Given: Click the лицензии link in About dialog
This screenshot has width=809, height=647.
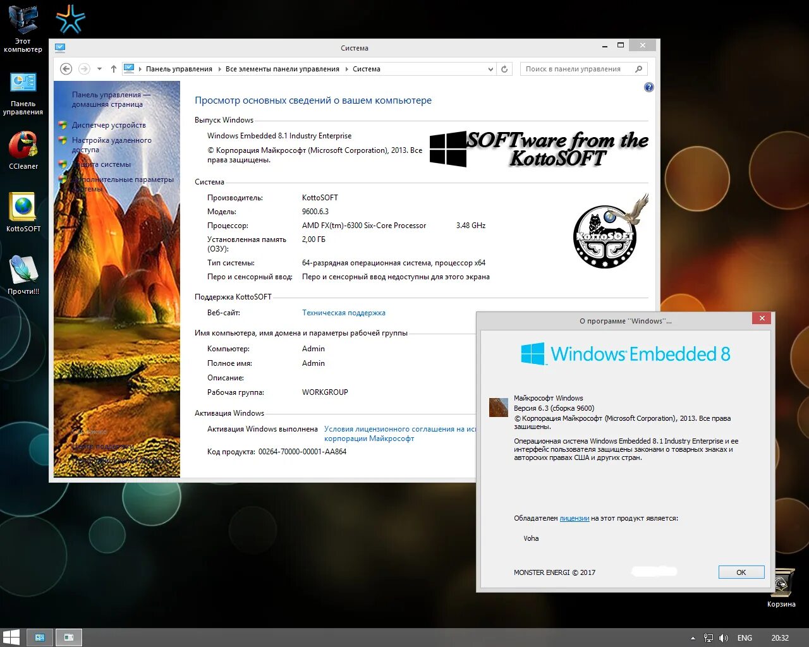Looking at the screenshot, I should (x=574, y=518).
